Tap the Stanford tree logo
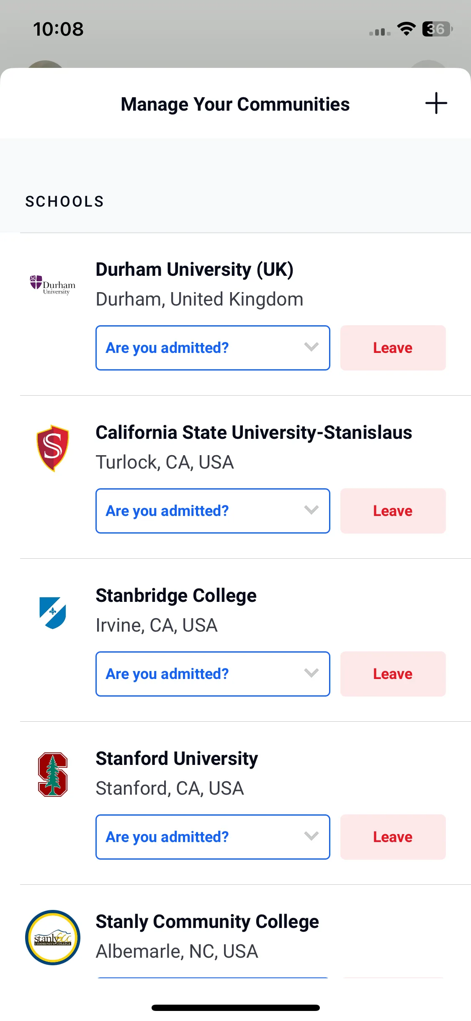This screenshot has height=1021, width=471. tap(53, 775)
